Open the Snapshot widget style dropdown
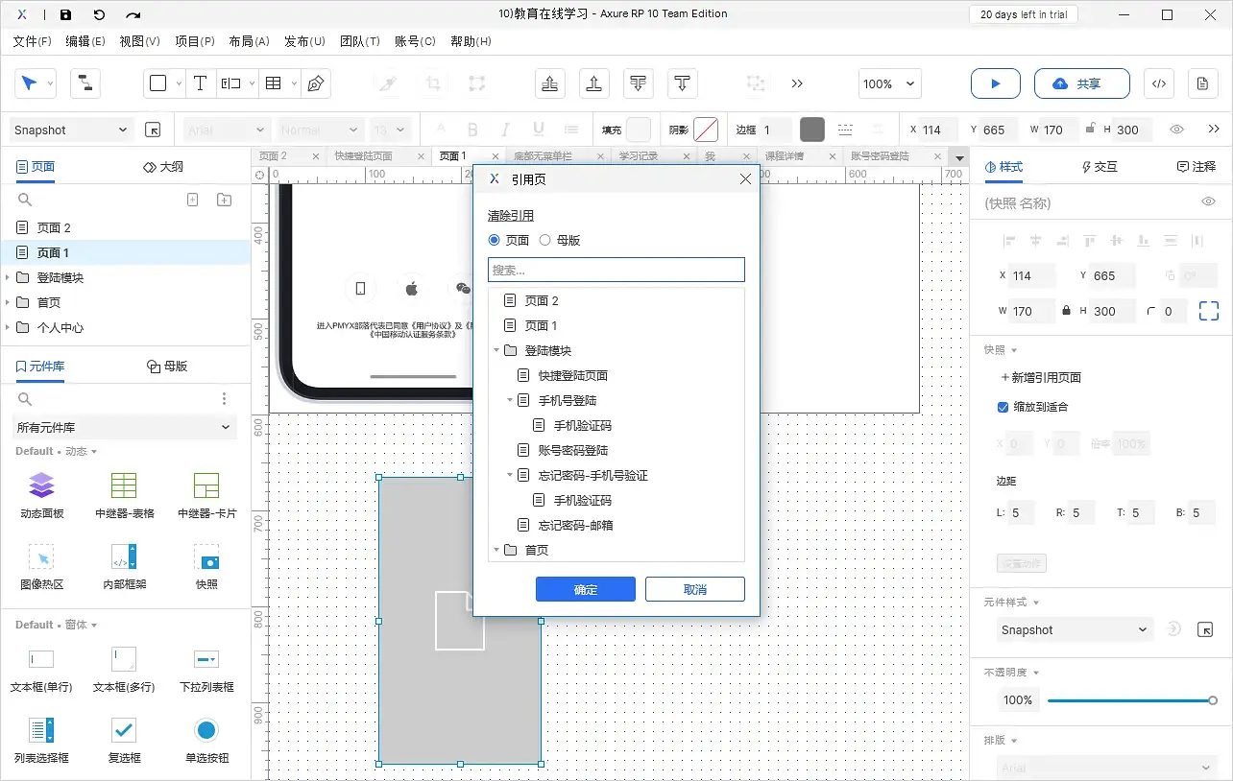 point(1074,629)
